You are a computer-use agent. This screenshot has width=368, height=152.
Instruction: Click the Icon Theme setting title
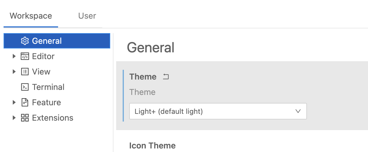tap(152, 145)
